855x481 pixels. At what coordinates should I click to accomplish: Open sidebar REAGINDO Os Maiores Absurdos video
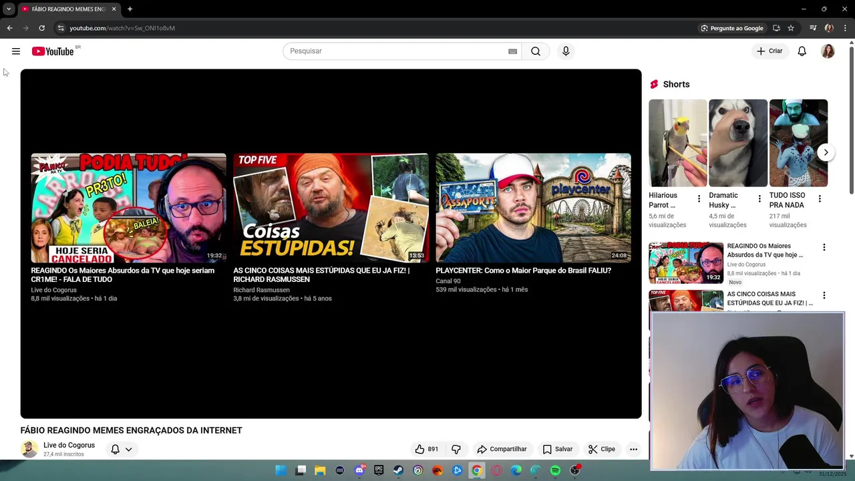pos(686,263)
